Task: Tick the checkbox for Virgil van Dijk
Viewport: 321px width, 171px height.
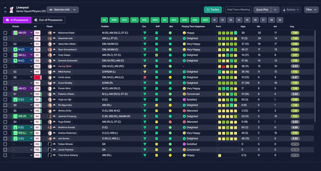Action: pos(5,100)
